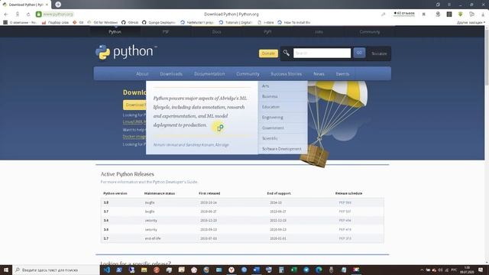Click the green site security lock icon
The image size is (489, 275).
coord(39,14)
